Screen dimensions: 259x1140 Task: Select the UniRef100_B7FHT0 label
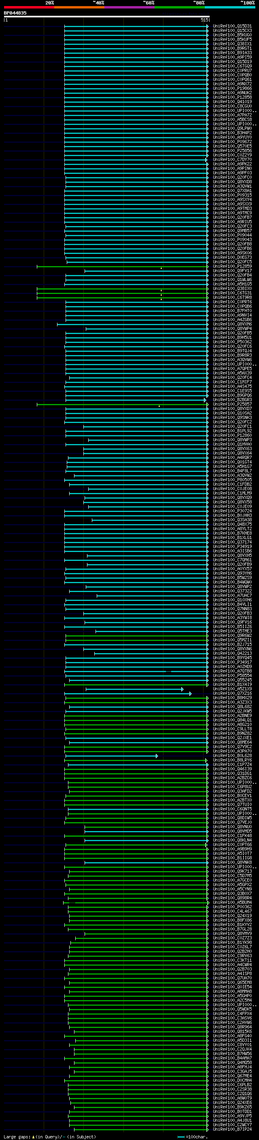click(x=232, y=311)
